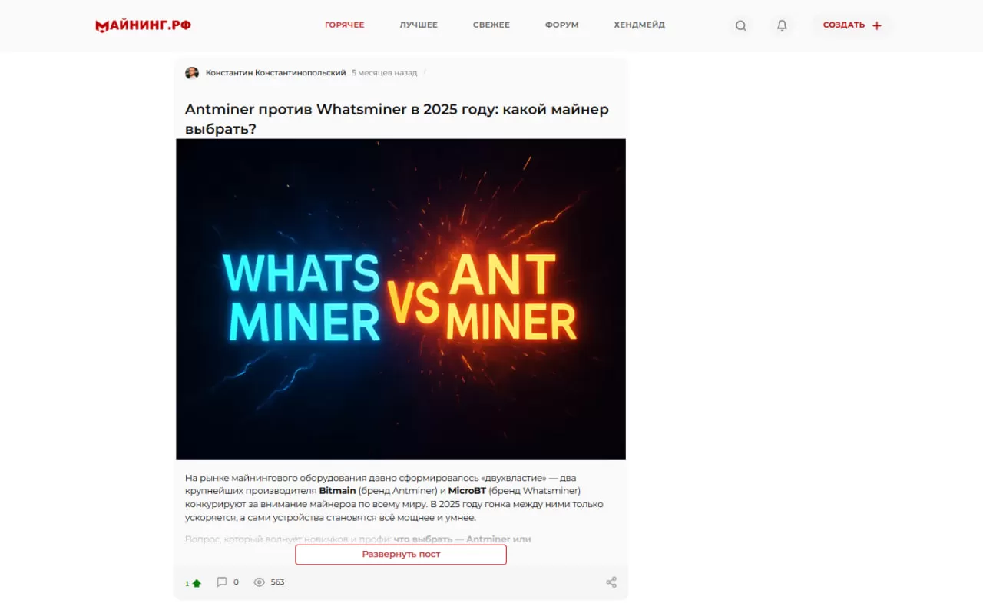
Task: Open the Antminer против Whatsminer post title
Action: 397,119
